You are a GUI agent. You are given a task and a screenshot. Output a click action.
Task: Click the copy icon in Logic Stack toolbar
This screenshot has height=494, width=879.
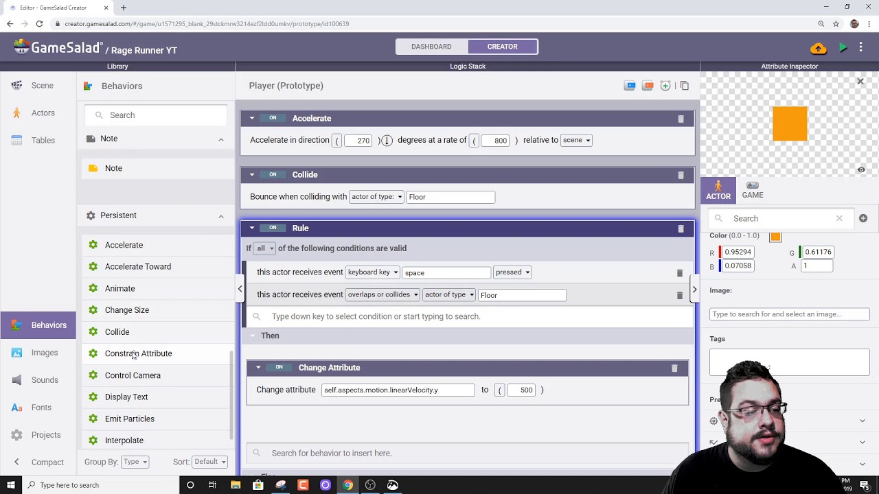(x=684, y=86)
